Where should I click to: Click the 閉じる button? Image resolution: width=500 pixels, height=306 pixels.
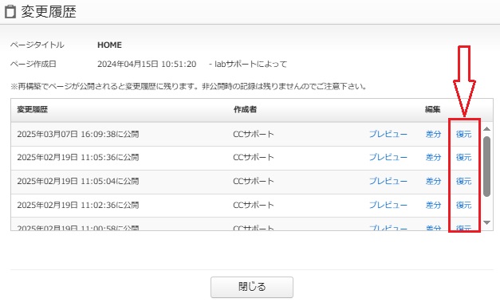coord(251,287)
